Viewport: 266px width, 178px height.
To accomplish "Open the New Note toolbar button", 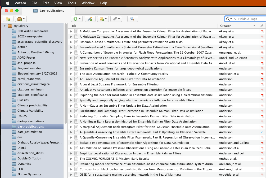I will click(103, 19).
